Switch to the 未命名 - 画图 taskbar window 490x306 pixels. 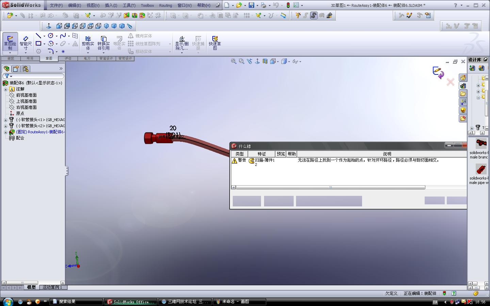[240, 302]
